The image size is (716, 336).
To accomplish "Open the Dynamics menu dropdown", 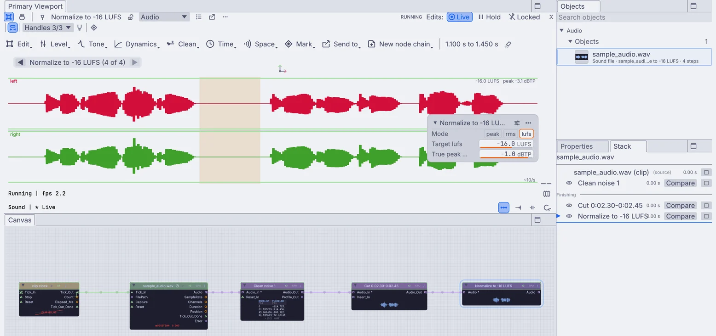I will (x=137, y=45).
